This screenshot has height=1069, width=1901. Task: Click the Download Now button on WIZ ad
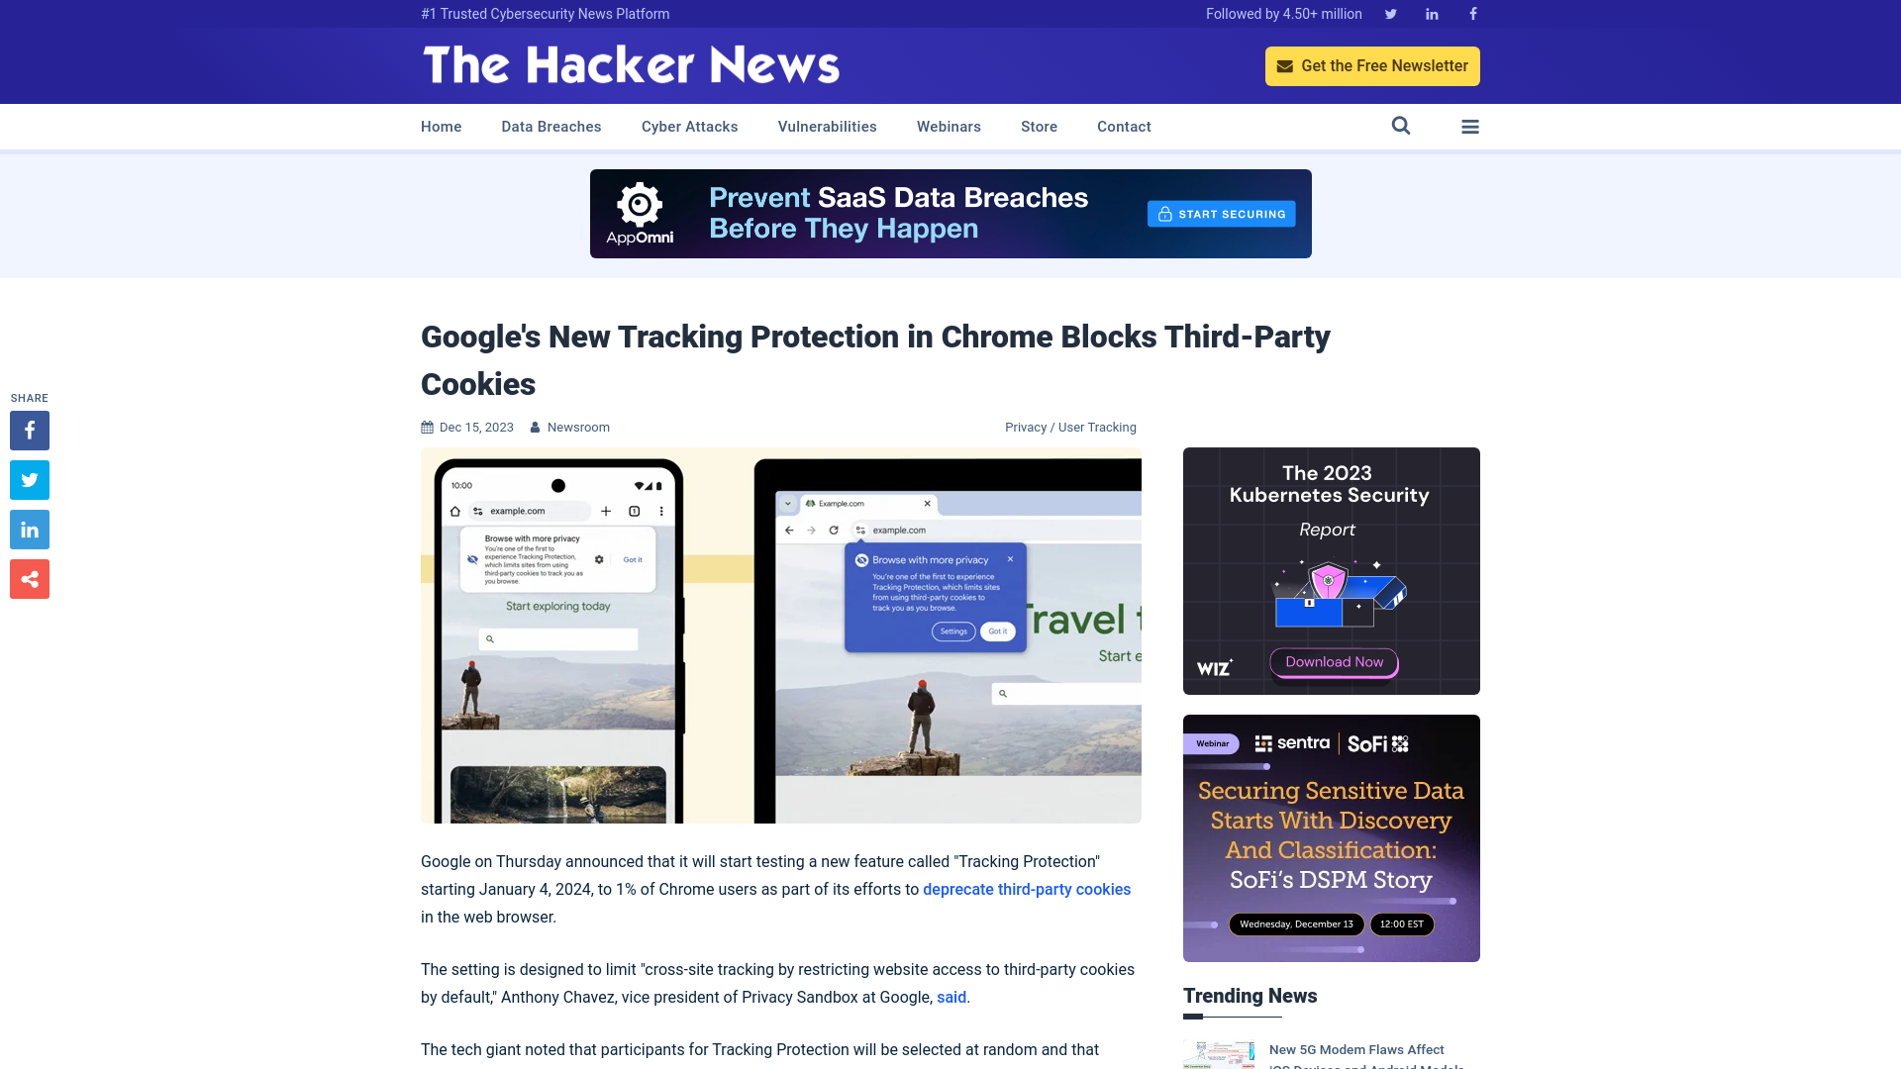click(x=1332, y=662)
